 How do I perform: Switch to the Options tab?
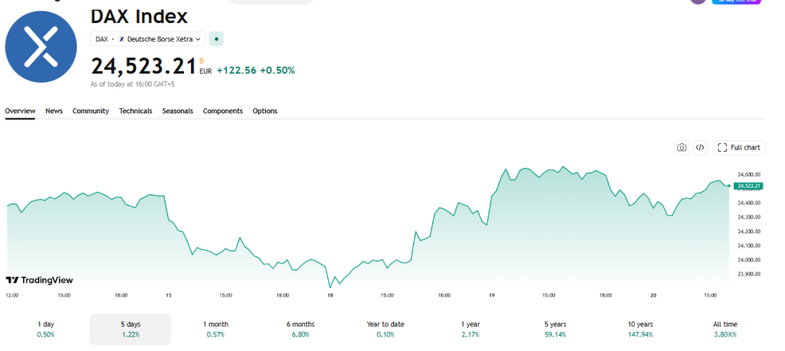(x=264, y=111)
